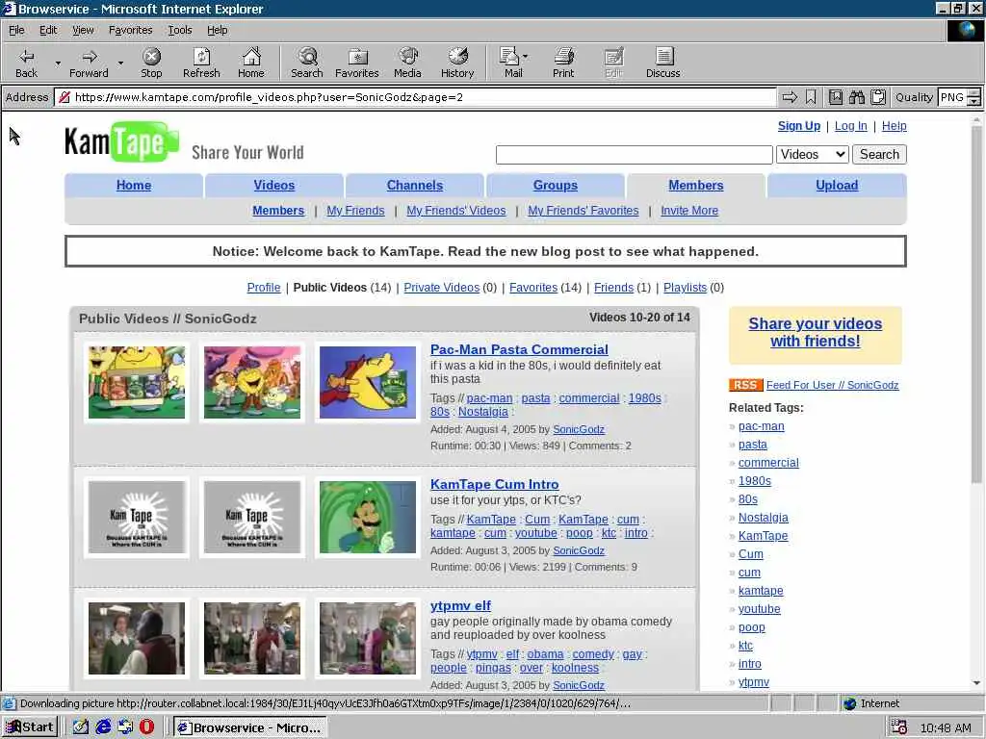Click the framed page icon left of binoculars
Screen dimensions: 986x739
pyautogui.click(x=835, y=97)
